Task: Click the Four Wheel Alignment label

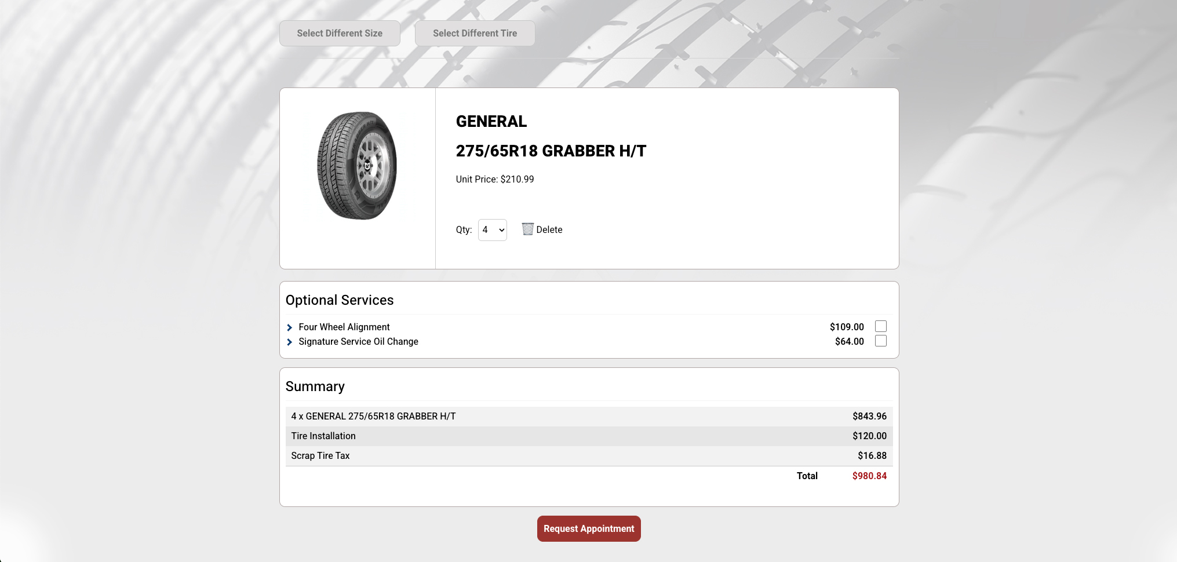Action: click(x=344, y=327)
